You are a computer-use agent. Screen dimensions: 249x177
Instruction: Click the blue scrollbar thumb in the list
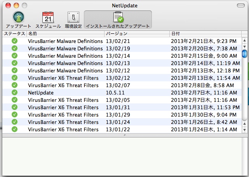tap(245, 54)
